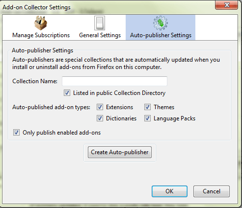The height and width of the screenshot is (208, 242).
Task: Click the Auto-published add-on types label
Action: coord(51,107)
